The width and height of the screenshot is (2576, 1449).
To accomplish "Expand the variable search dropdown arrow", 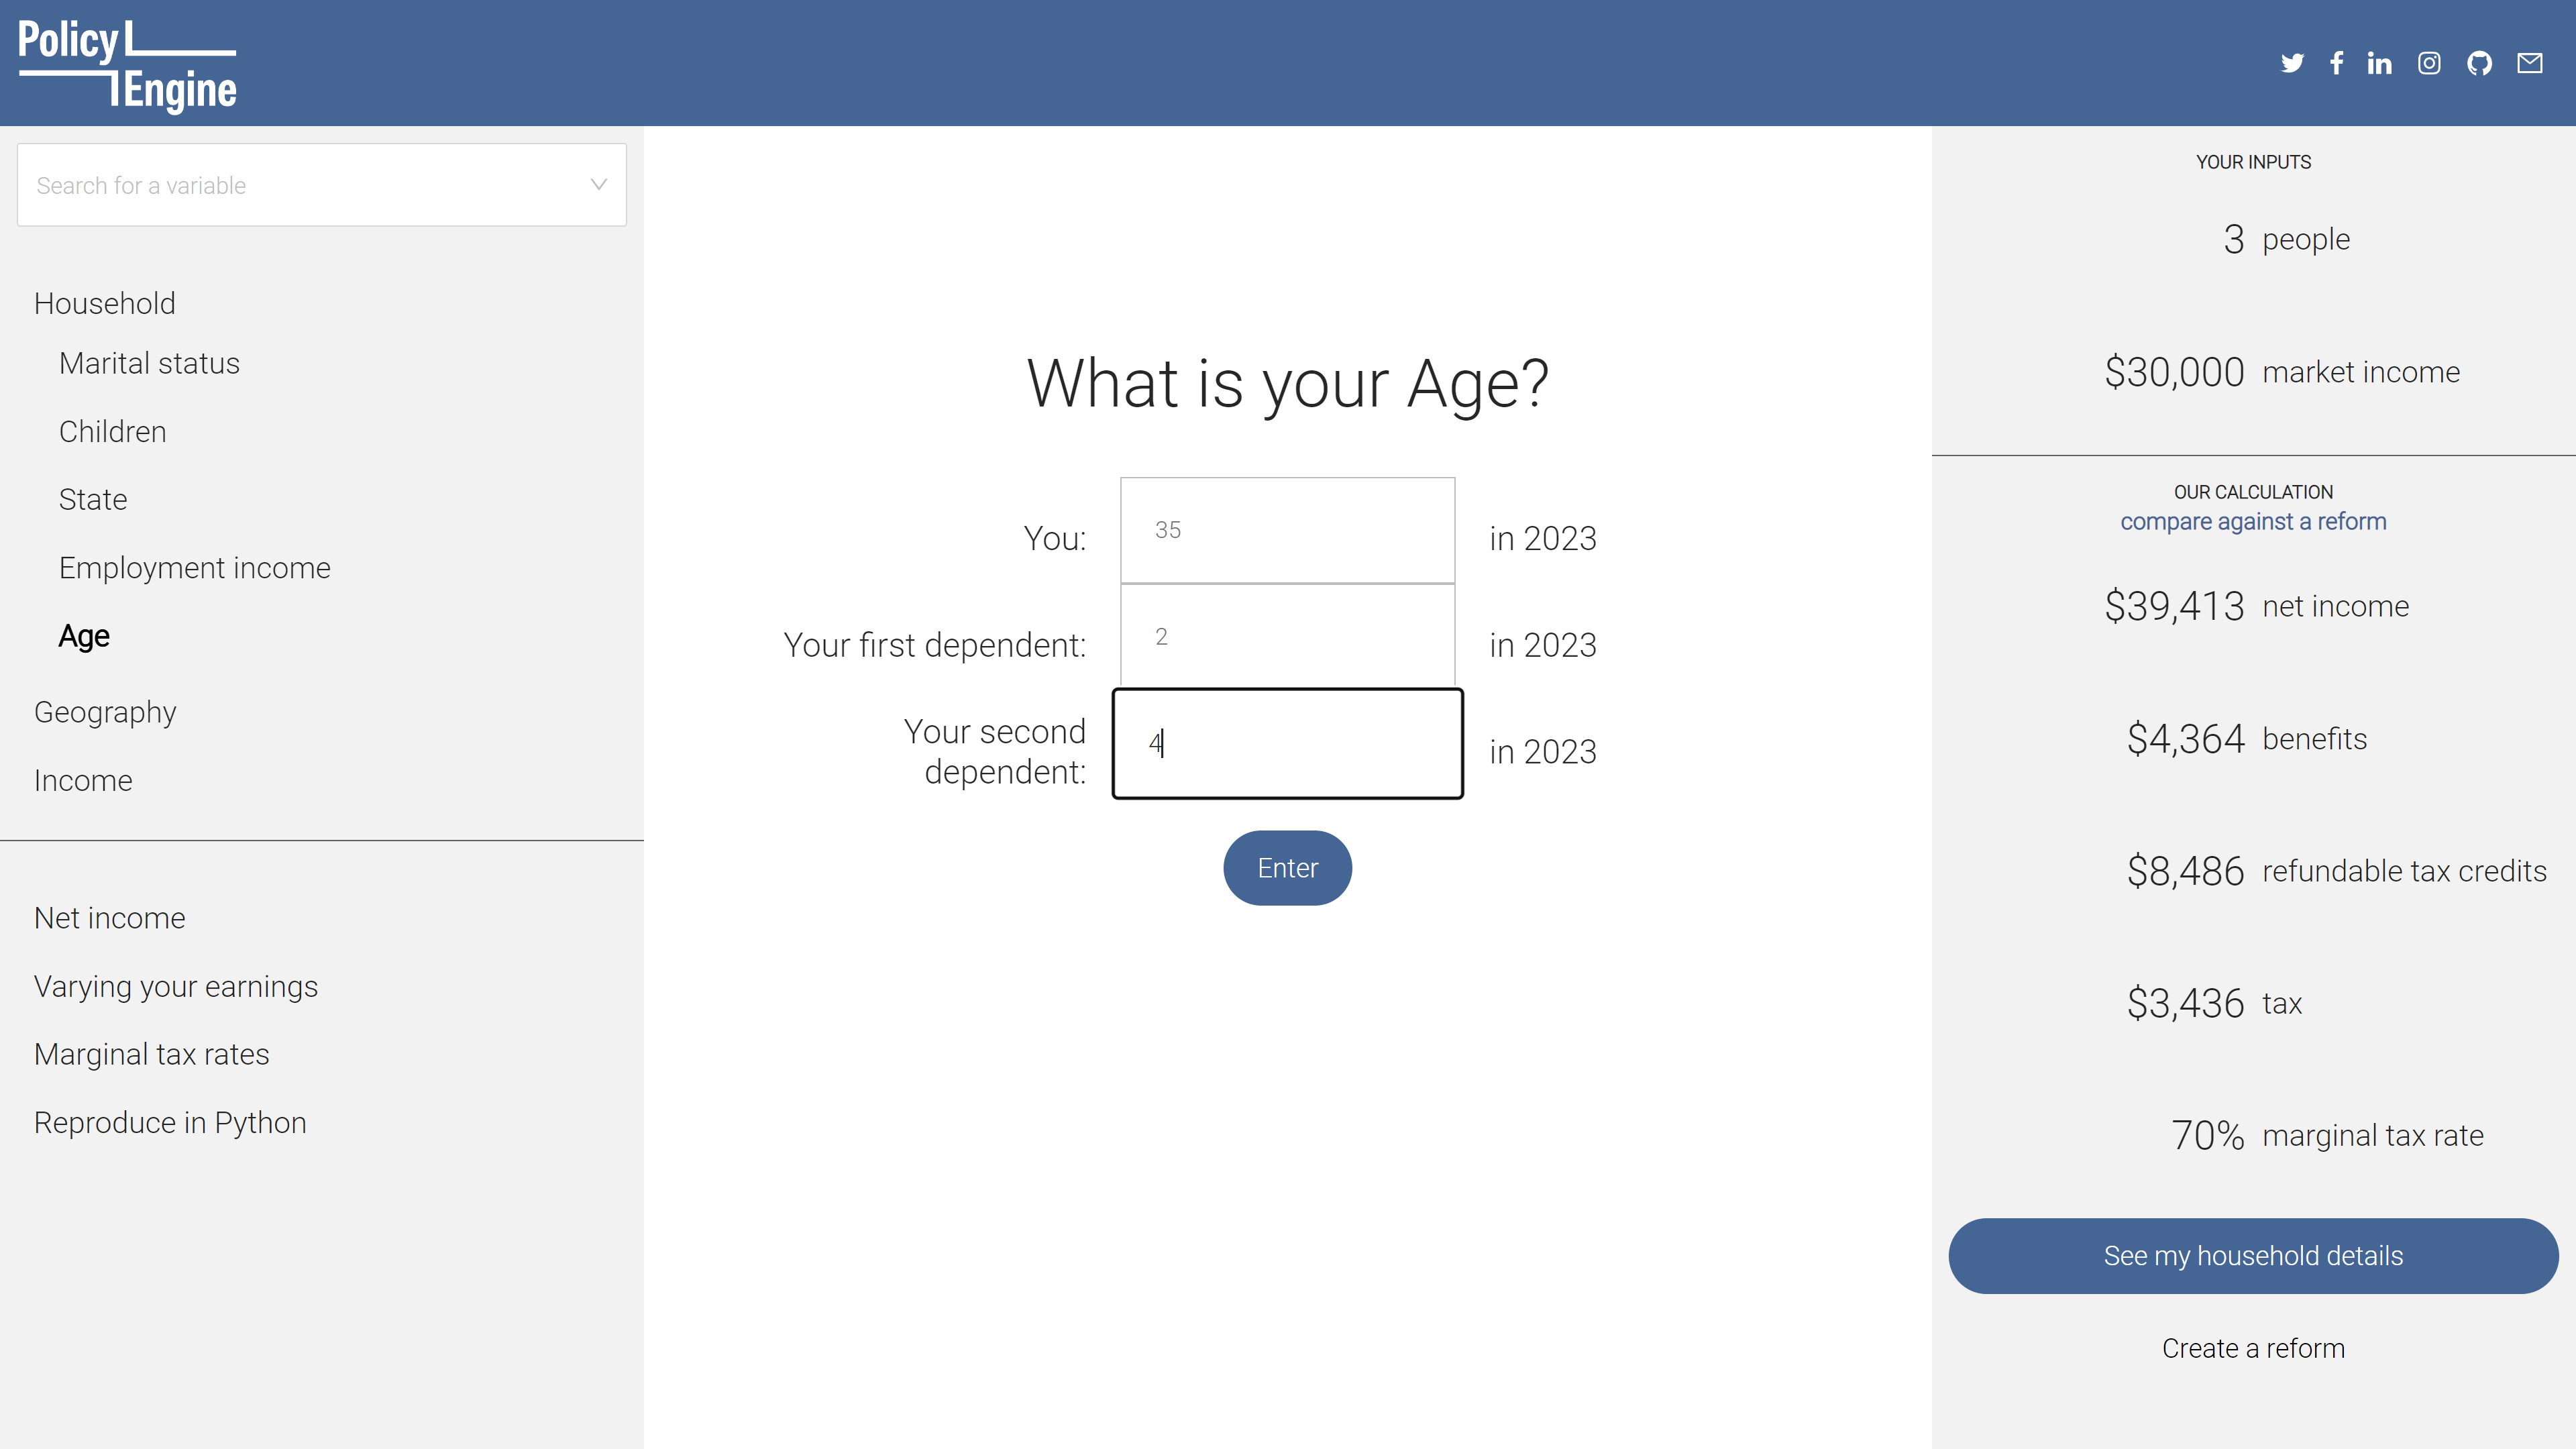I will [598, 184].
